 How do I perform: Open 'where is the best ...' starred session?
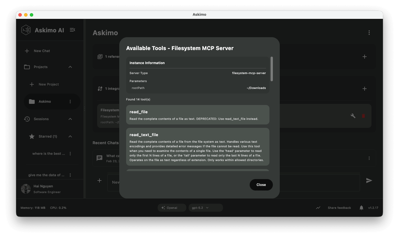(x=49, y=154)
